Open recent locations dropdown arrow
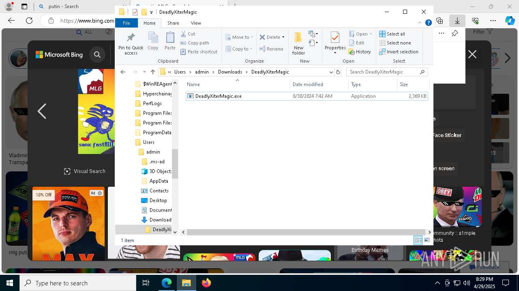Viewport: 519px width, 291px height. click(x=144, y=72)
